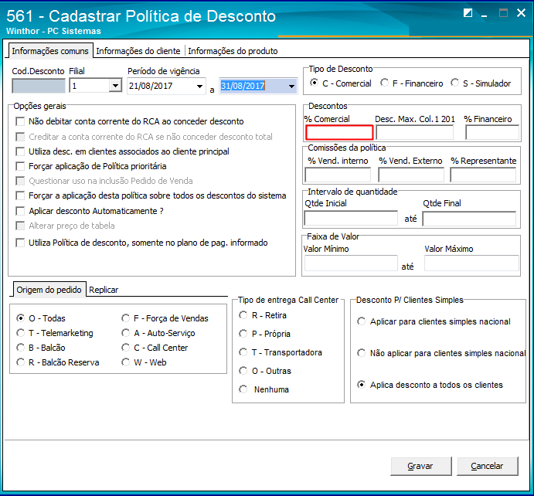Check Não debitar conta corrente do RCA

click(20, 121)
